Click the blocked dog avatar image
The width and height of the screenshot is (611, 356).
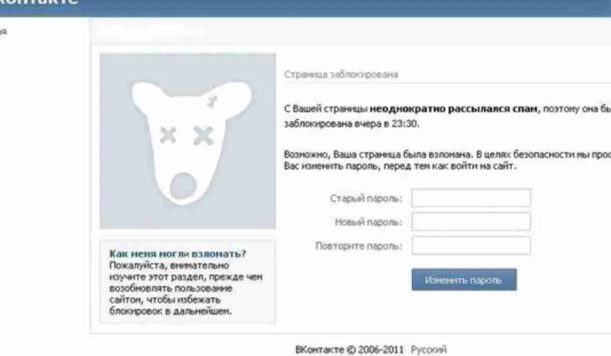click(187, 141)
